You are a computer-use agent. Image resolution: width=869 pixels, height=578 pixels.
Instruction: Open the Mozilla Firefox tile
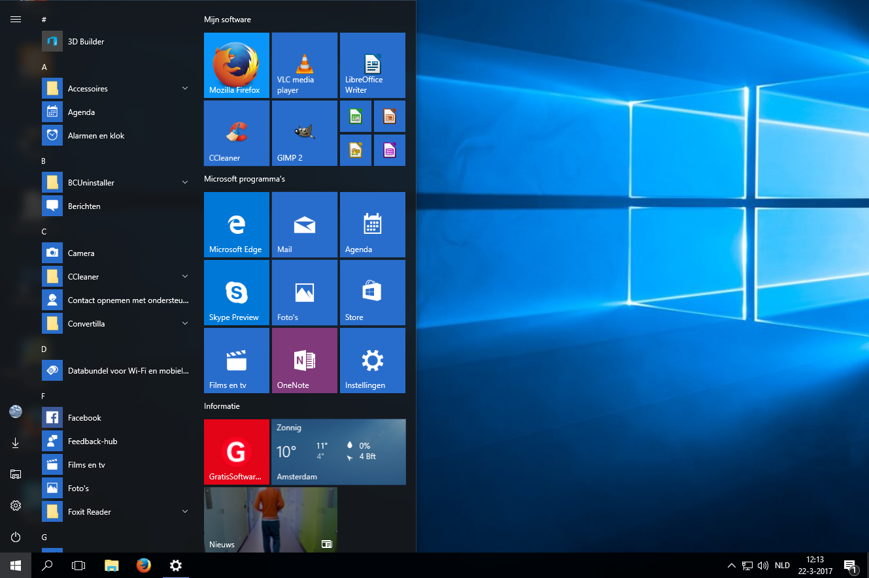pos(236,65)
